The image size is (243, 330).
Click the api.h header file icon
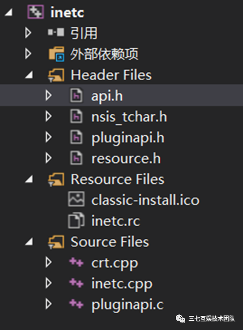point(76,95)
